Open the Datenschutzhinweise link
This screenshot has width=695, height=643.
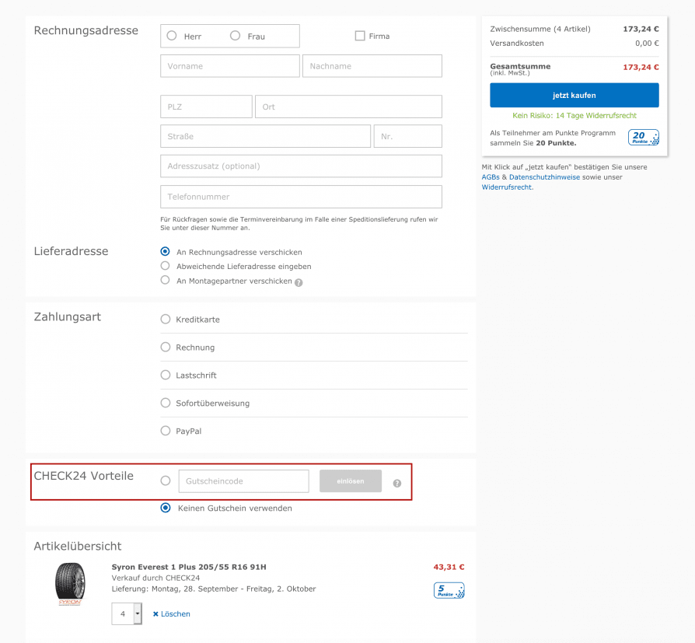[544, 177]
